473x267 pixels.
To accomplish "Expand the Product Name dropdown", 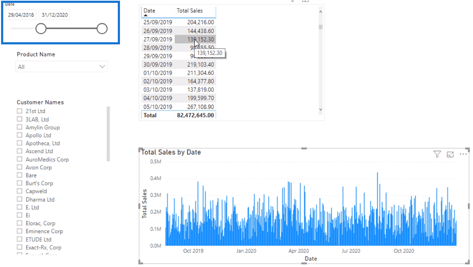I will 102,67.
